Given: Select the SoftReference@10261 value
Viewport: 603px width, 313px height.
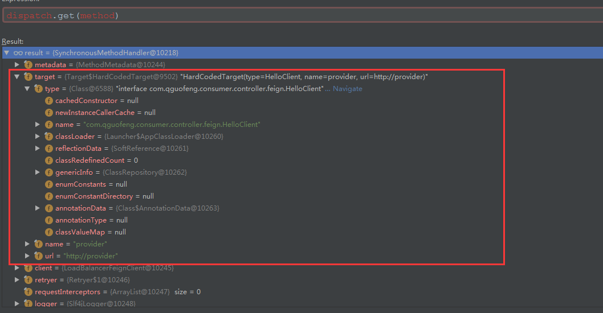Looking at the screenshot, I should point(150,148).
